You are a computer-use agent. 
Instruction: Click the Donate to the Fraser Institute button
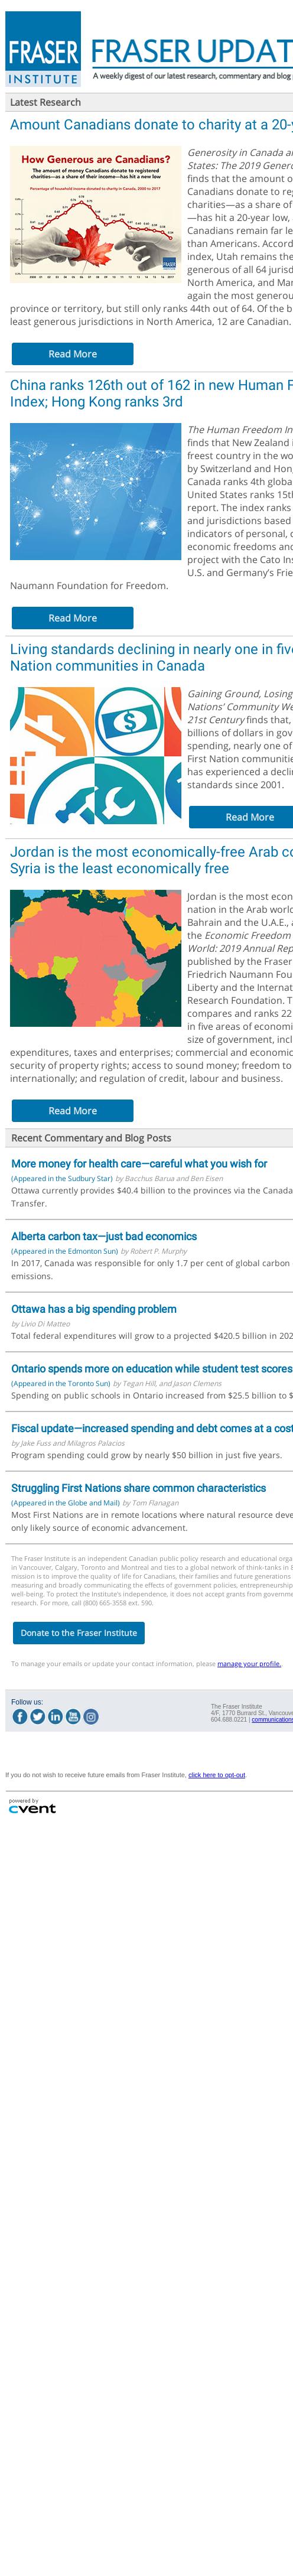click(x=78, y=1633)
